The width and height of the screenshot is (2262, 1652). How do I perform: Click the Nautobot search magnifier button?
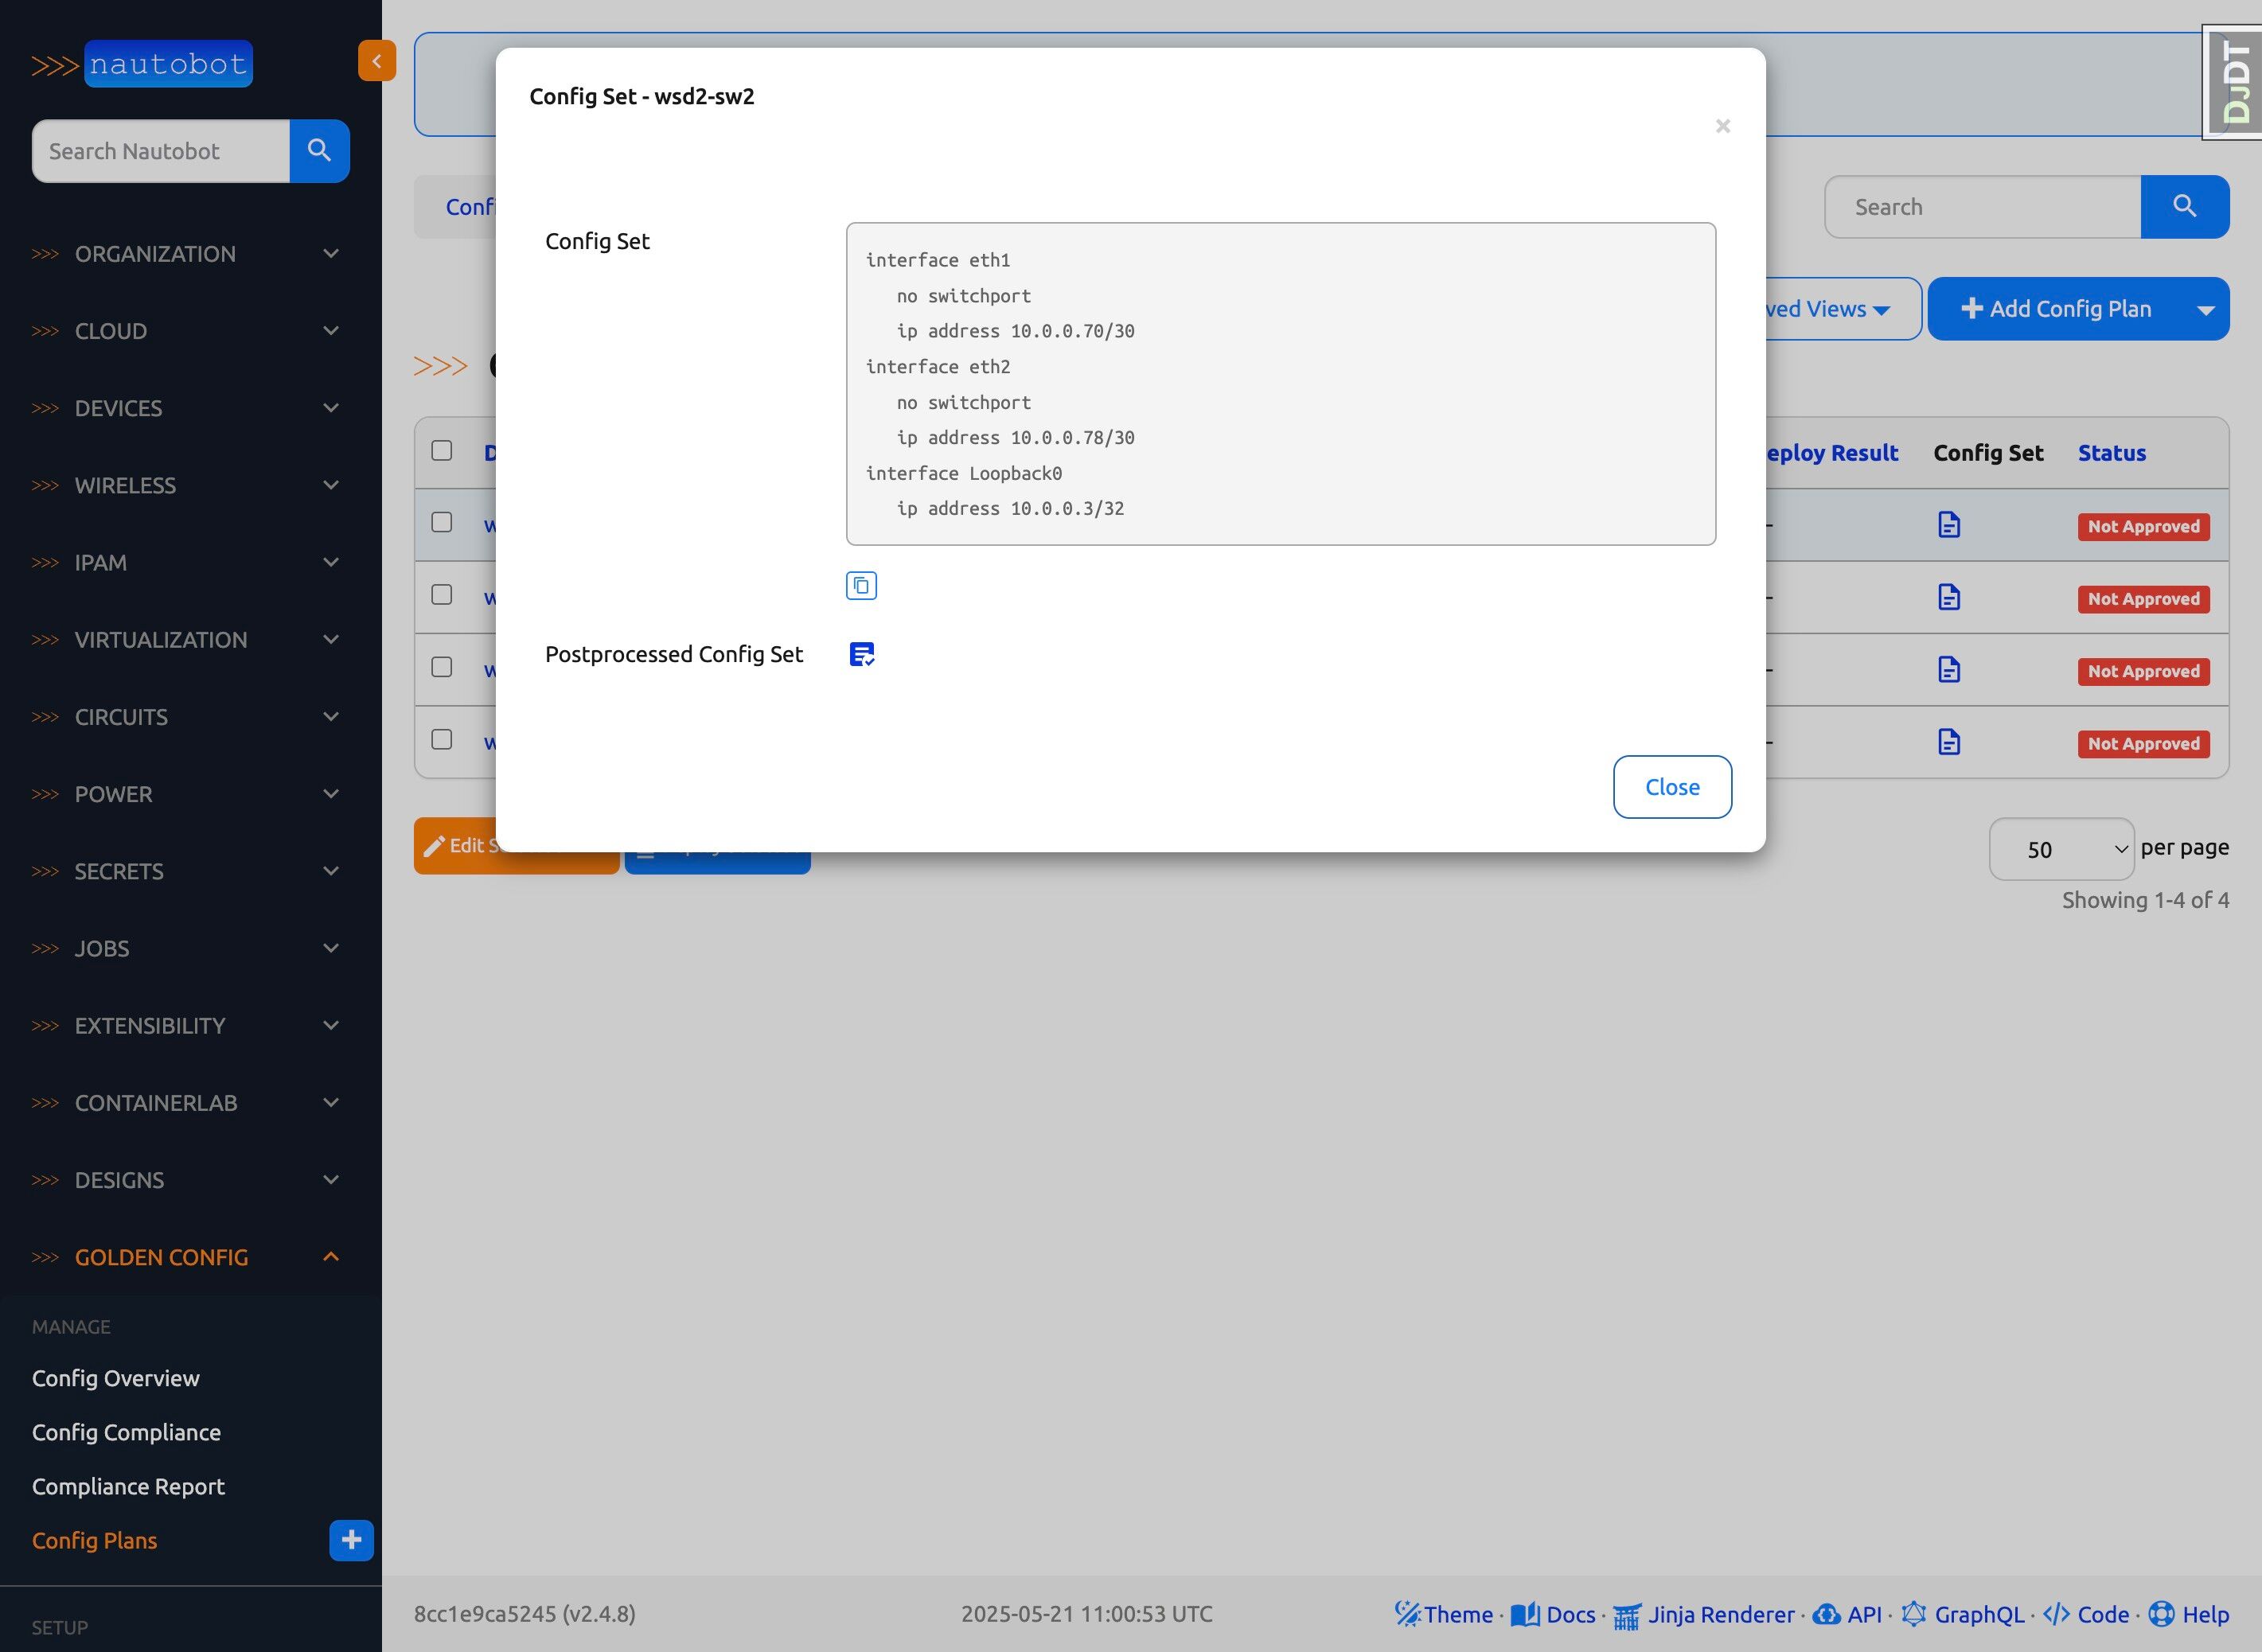click(x=319, y=151)
